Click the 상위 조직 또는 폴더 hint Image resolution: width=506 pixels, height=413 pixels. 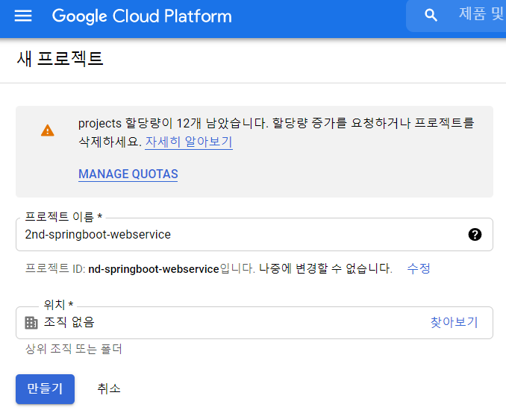tap(74, 349)
